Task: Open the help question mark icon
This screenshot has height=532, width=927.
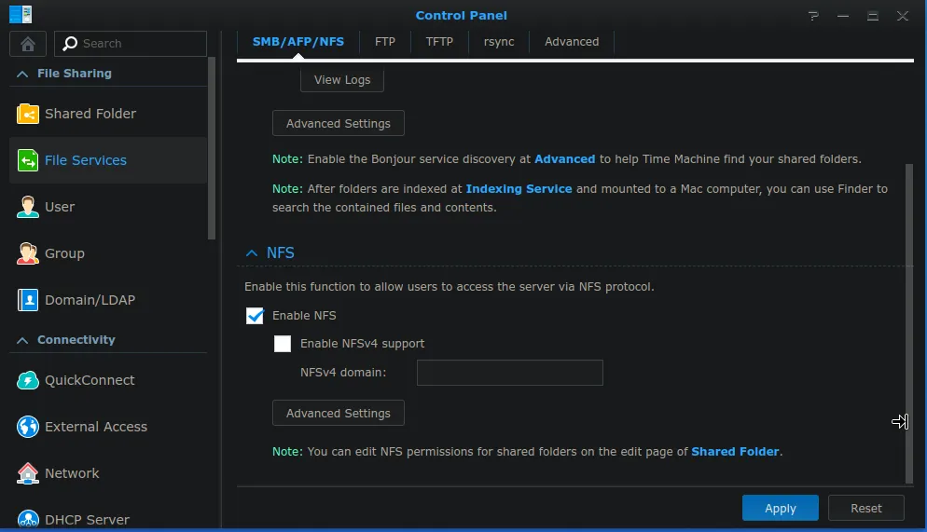Action: point(813,16)
